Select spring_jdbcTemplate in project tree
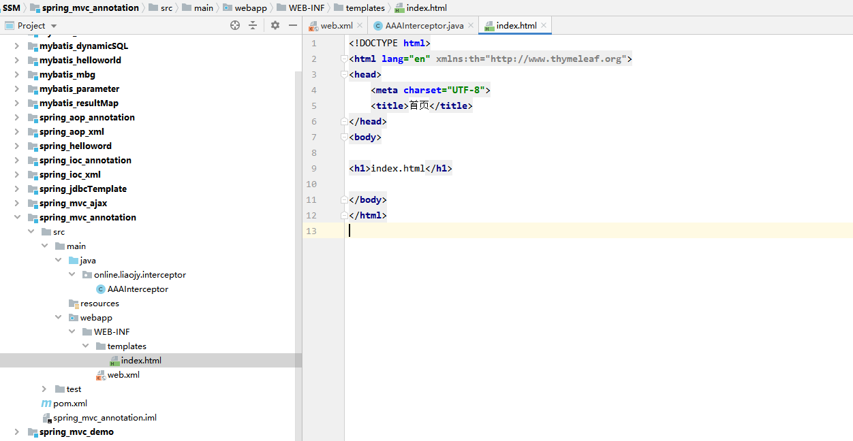The height and width of the screenshot is (441, 853). click(x=83, y=189)
